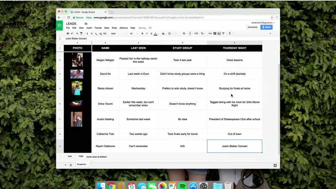Open the Explore button at bottom right
This screenshot has width=336, height=189.
click(275, 165)
